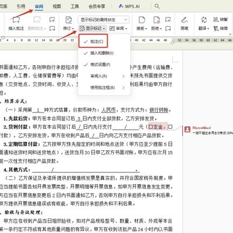
Task: Click the Accept (接受) change icon
Action: [142, 20]
